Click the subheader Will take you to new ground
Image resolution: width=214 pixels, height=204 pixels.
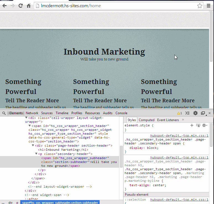point(104,59)
